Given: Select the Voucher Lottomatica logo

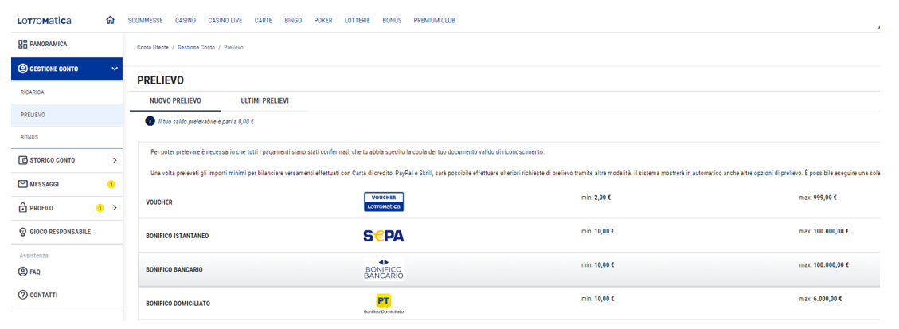Looking at the screenshot, I should pos(383,202).
